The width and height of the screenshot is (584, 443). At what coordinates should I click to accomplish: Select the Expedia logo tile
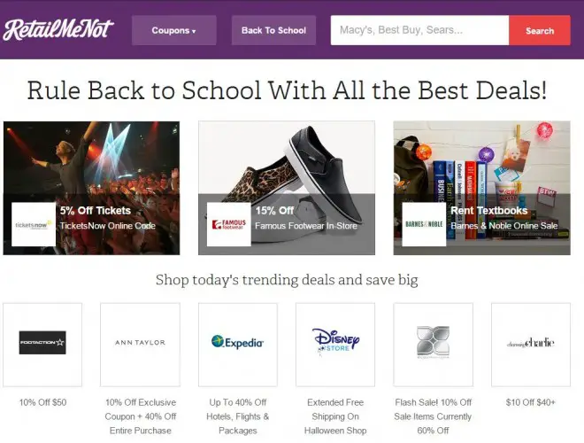pos(238,345)
